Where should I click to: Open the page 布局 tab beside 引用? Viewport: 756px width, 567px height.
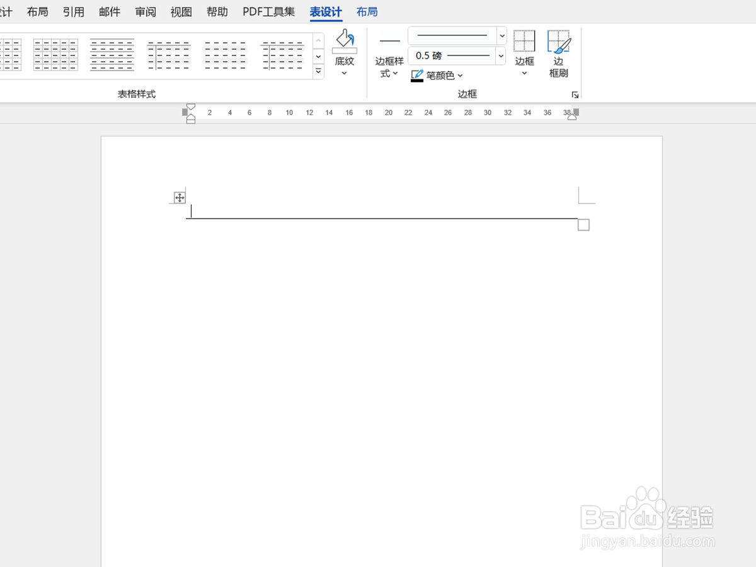click(38, 12)
